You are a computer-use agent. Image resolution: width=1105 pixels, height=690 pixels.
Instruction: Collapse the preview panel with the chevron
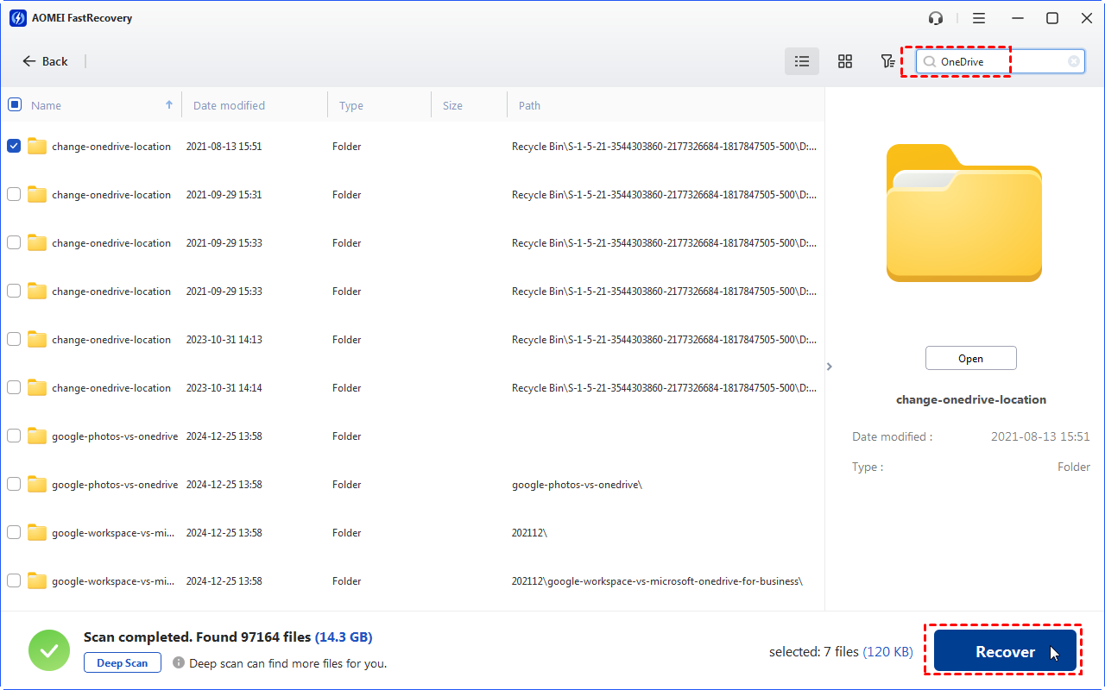tap(829, 366)
